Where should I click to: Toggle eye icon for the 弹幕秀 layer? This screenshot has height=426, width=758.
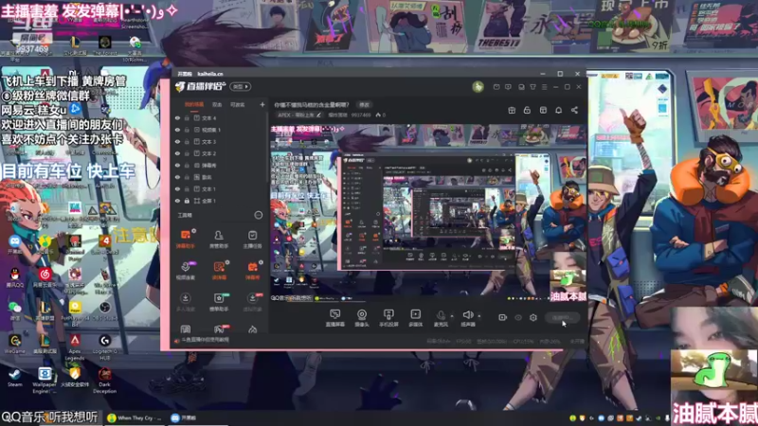click(177, 165)
